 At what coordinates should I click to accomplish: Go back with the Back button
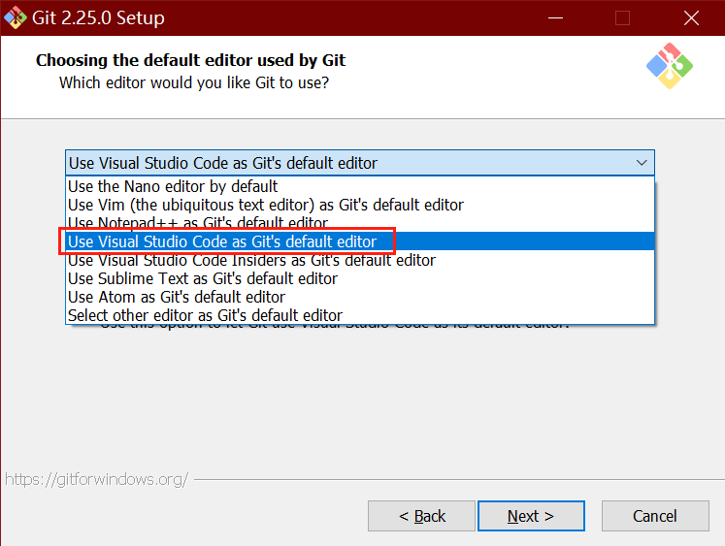(x=421, y=516)
